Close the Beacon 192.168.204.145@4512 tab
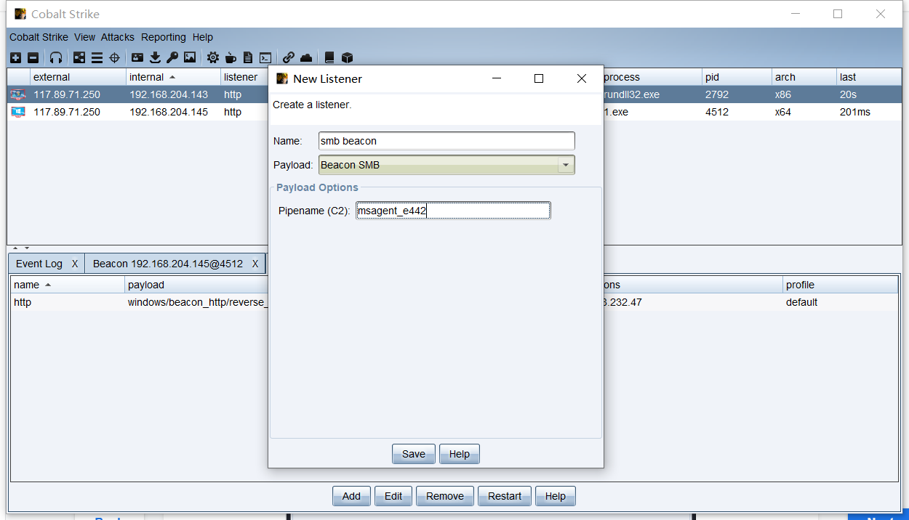Viewport: 909px width, 520px height. (x=255, y=264)
